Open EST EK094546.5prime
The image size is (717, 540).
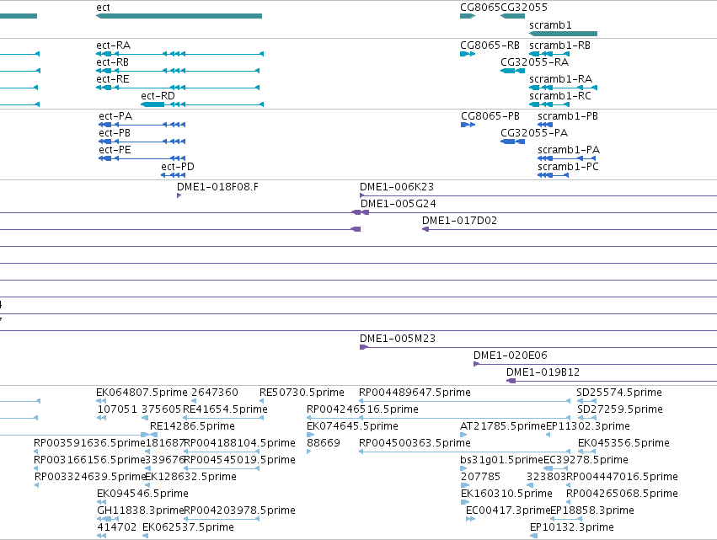point(142,495)
